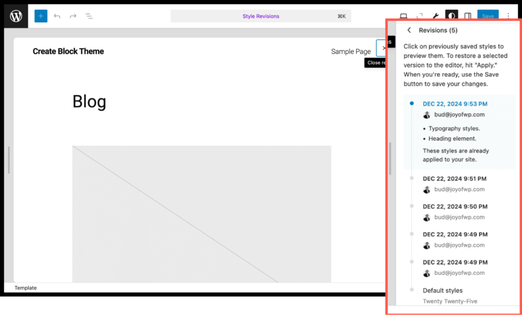Open the Style Revisions command palette bar
The width and height of the screenshot is (522, 315).
[260, 16]
